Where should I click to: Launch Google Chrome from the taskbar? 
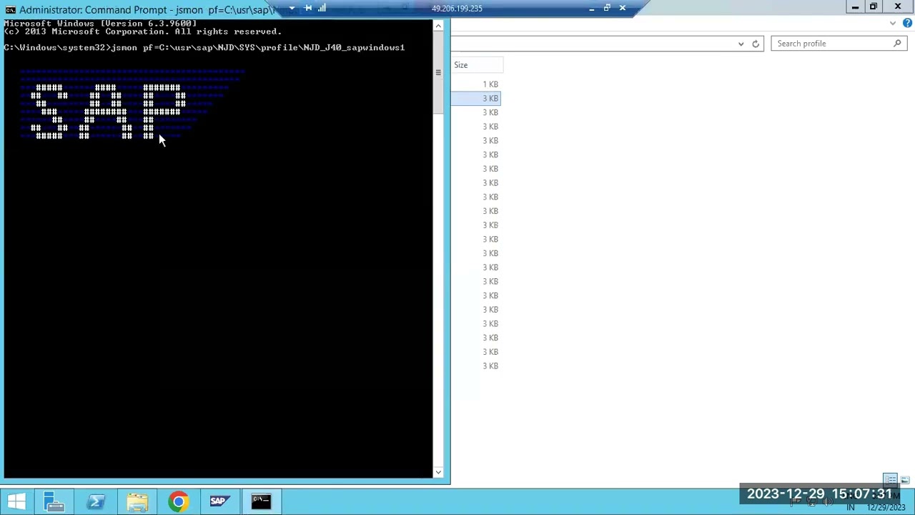click(x=178, y=501)
